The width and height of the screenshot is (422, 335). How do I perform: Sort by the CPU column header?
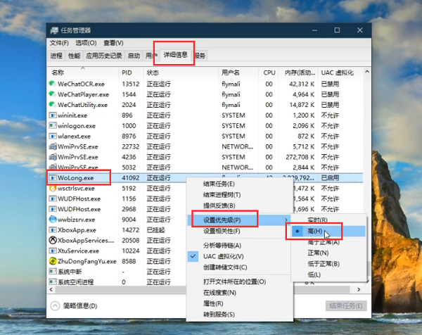click(x=269, y=72)
